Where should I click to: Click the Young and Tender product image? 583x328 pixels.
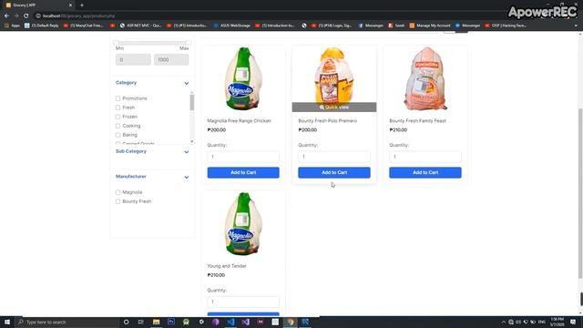click(243, 224)
